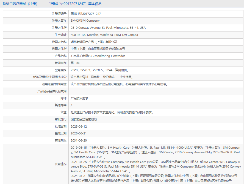Click the 适用范围/预期用途 label
This screenshot has height=184, width=244.
tap(54, 84)
